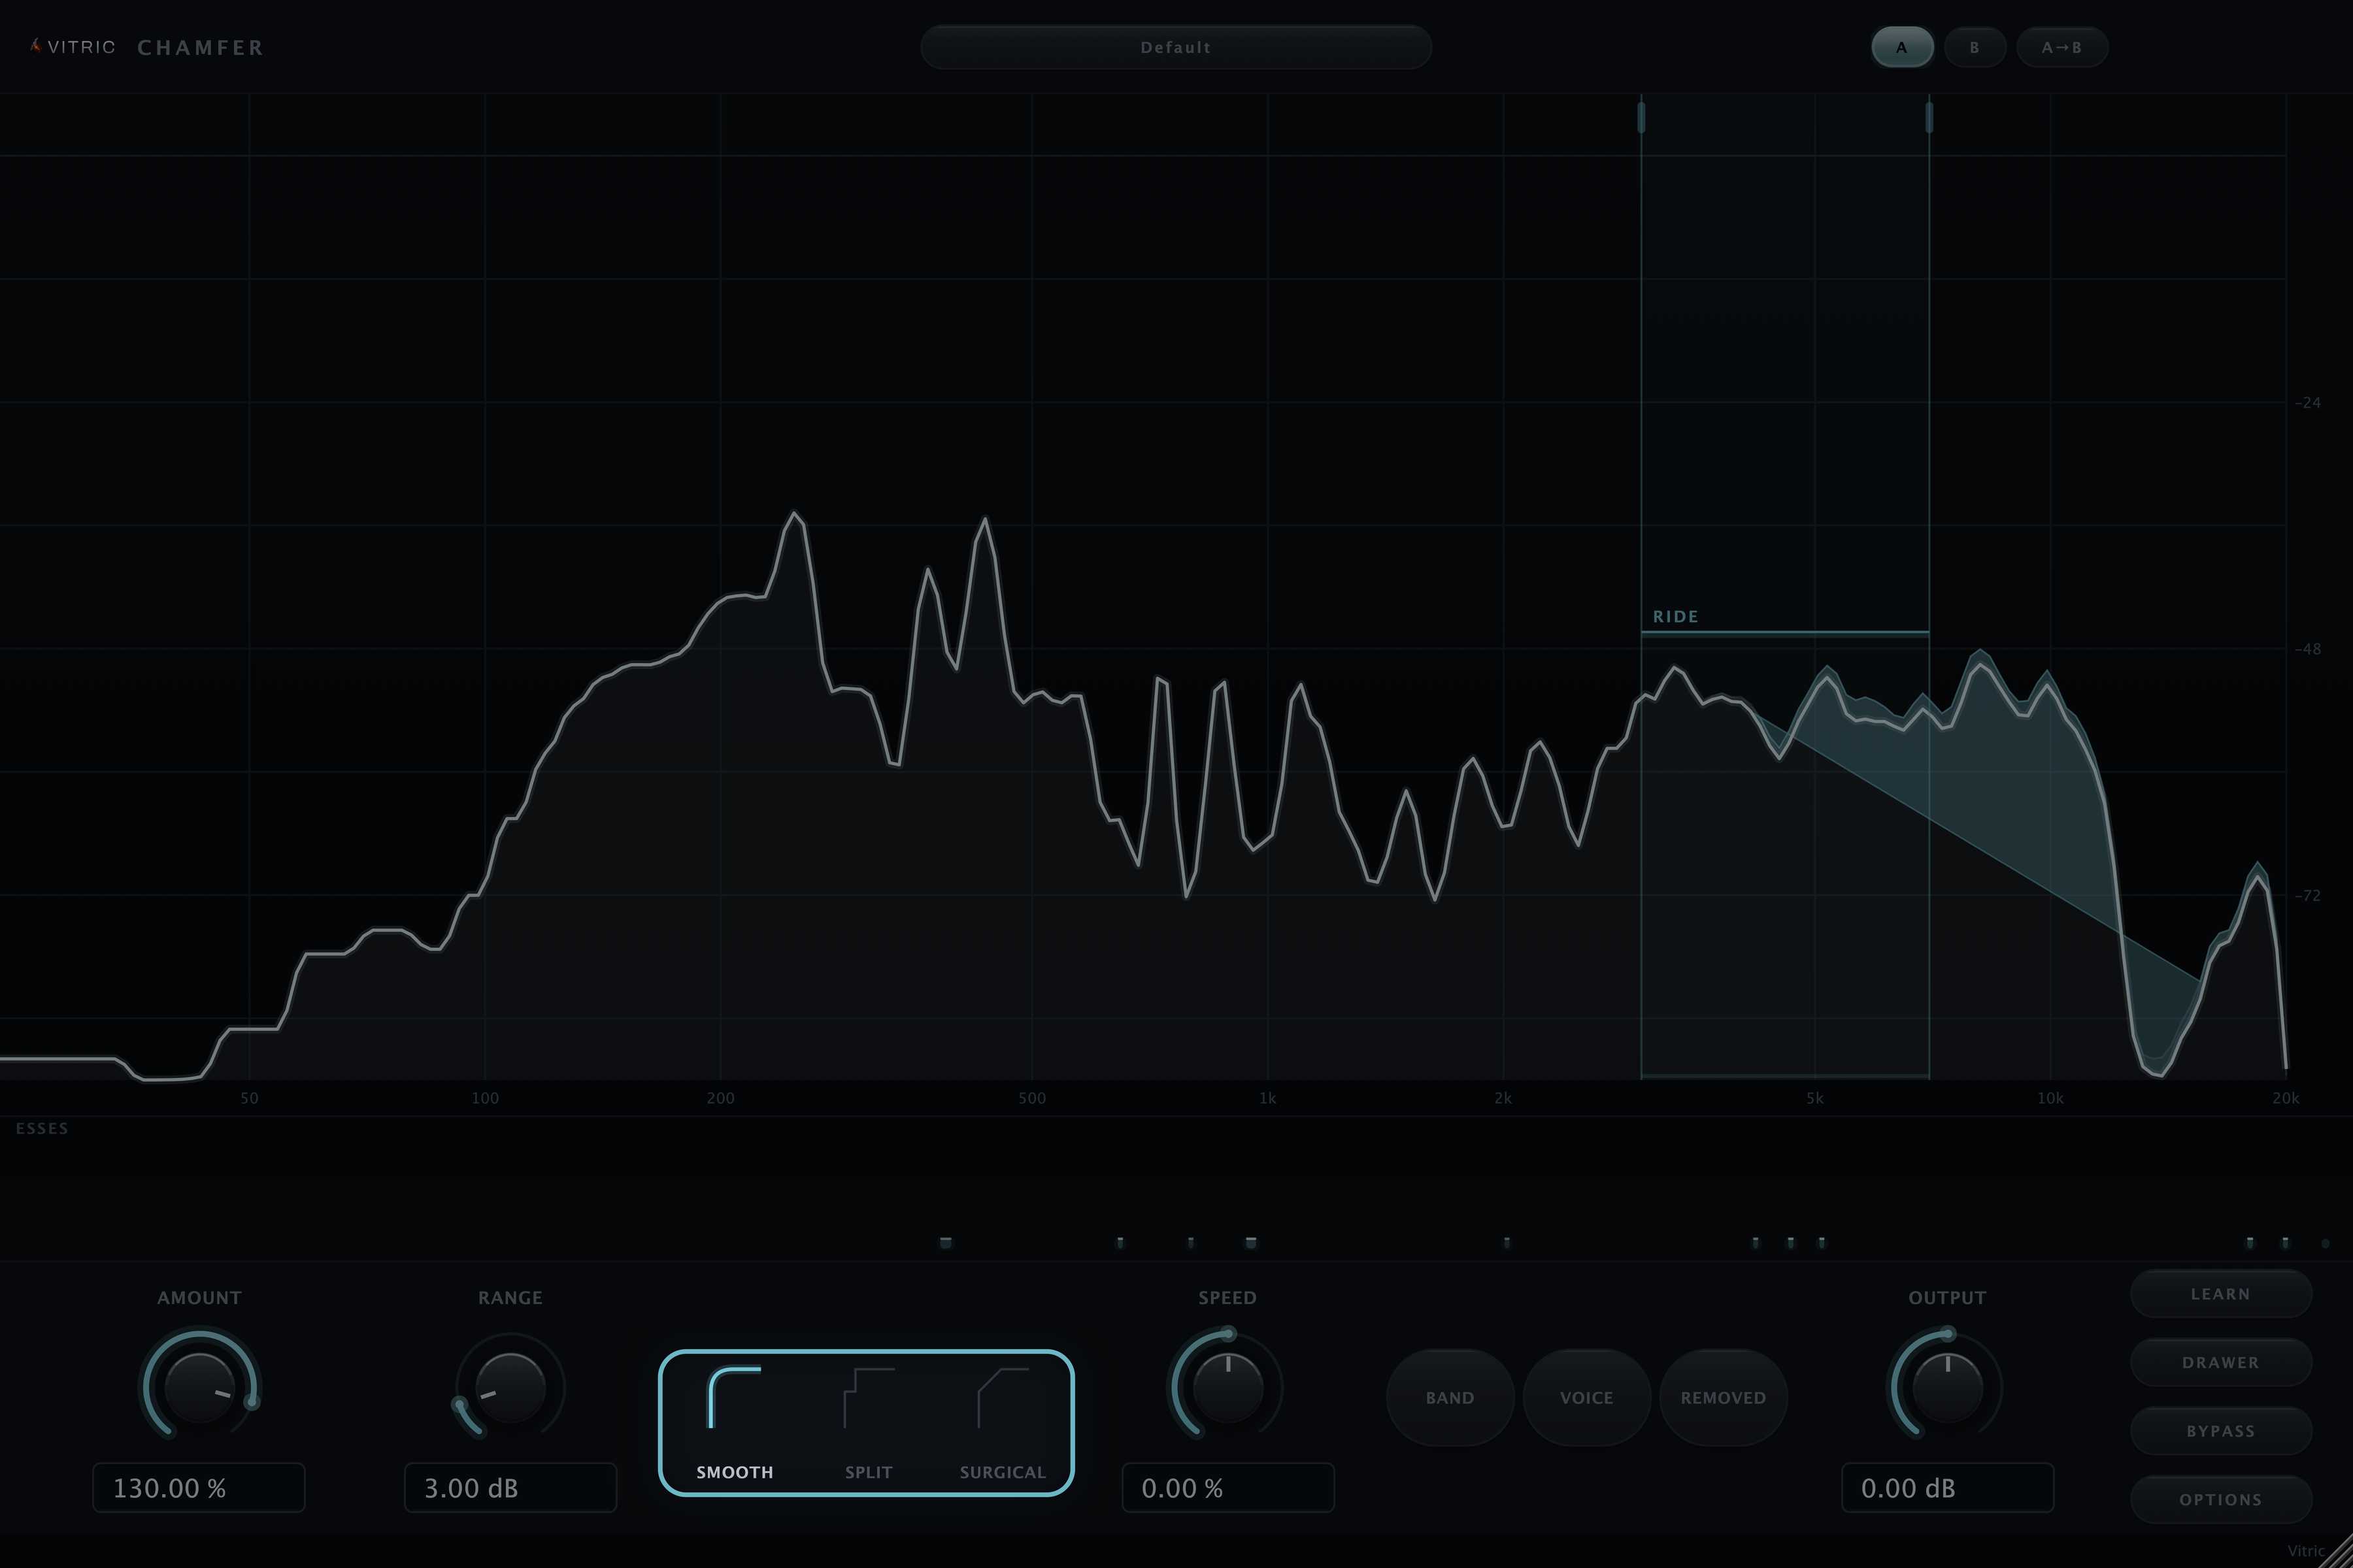
Task: Click the 0.00 dB output value field
Action: click(1947, 1487)
